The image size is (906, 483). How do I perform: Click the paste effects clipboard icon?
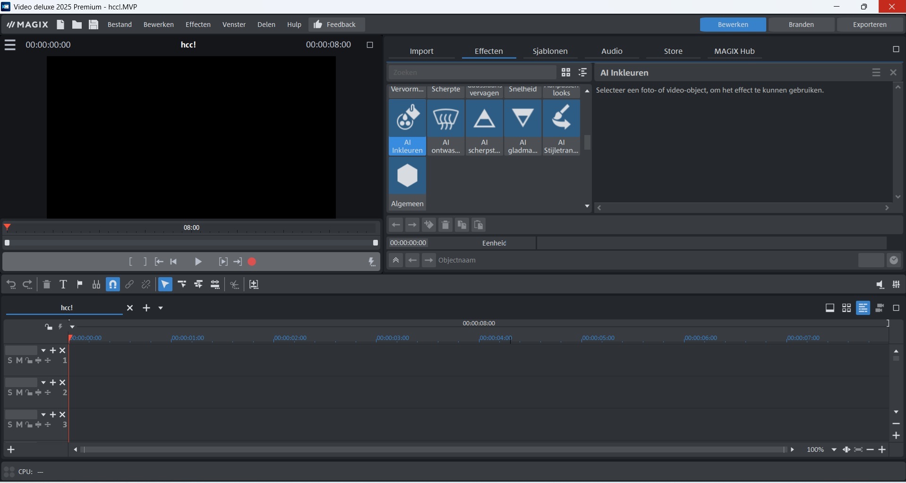point(479,225)
